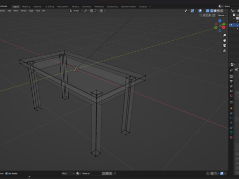
Task: Open the outliner editor type dropdown
Action: pos(233,11)
